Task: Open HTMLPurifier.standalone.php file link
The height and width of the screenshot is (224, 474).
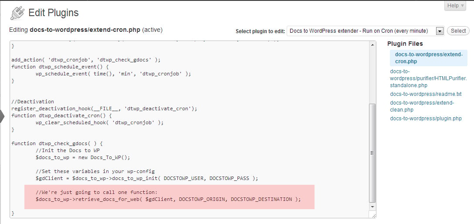Action: click(428, 78)
